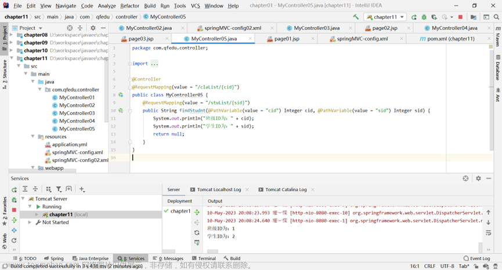Viewport: 502px width, 270px height.
Task: Expand Not Started node
Action: pyautogui.click(x=30, y=222)
